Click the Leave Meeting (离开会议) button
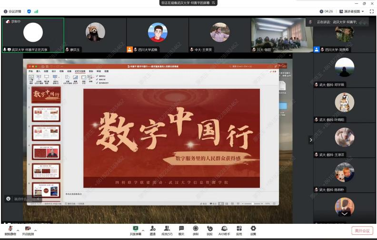The image size is (377, 240). click(x=362, y=230)
